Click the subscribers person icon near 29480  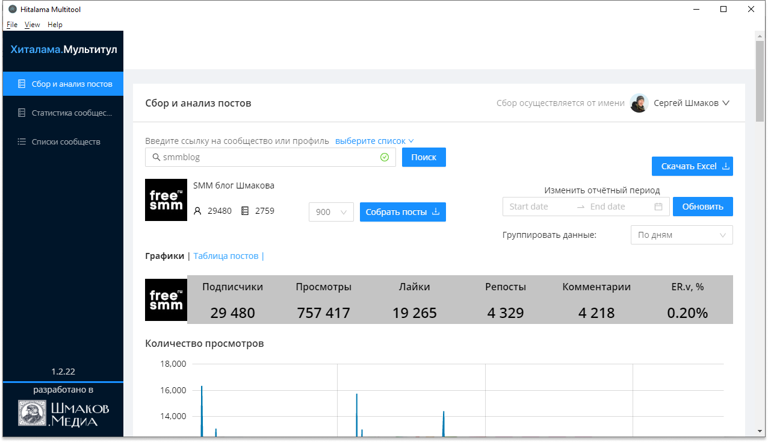click(197, 211)
